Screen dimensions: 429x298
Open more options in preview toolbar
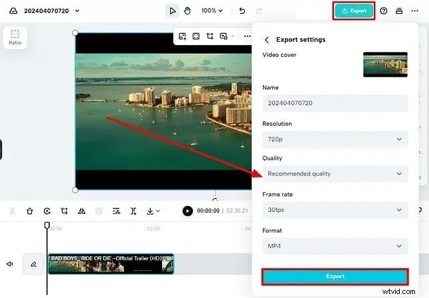247,36
